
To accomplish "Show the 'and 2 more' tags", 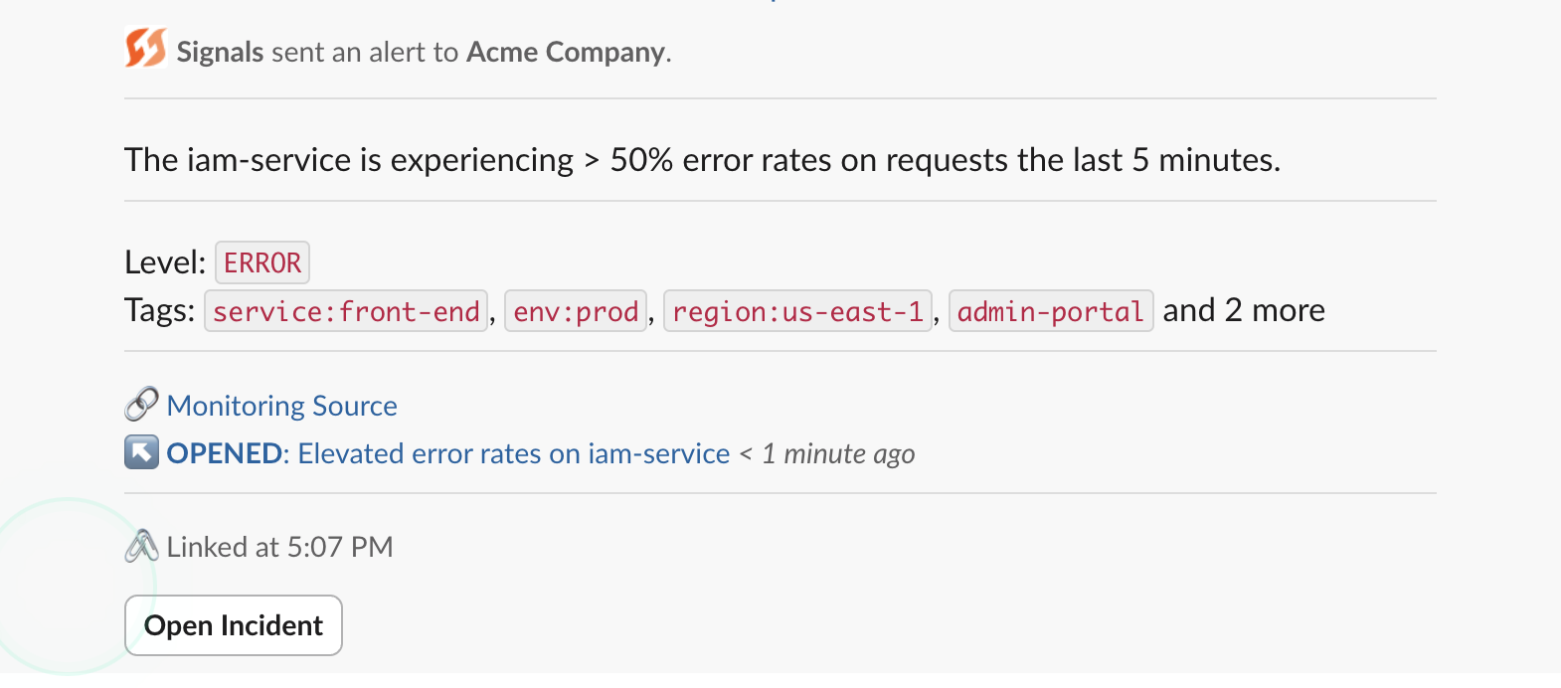I will coord(1244,310).
